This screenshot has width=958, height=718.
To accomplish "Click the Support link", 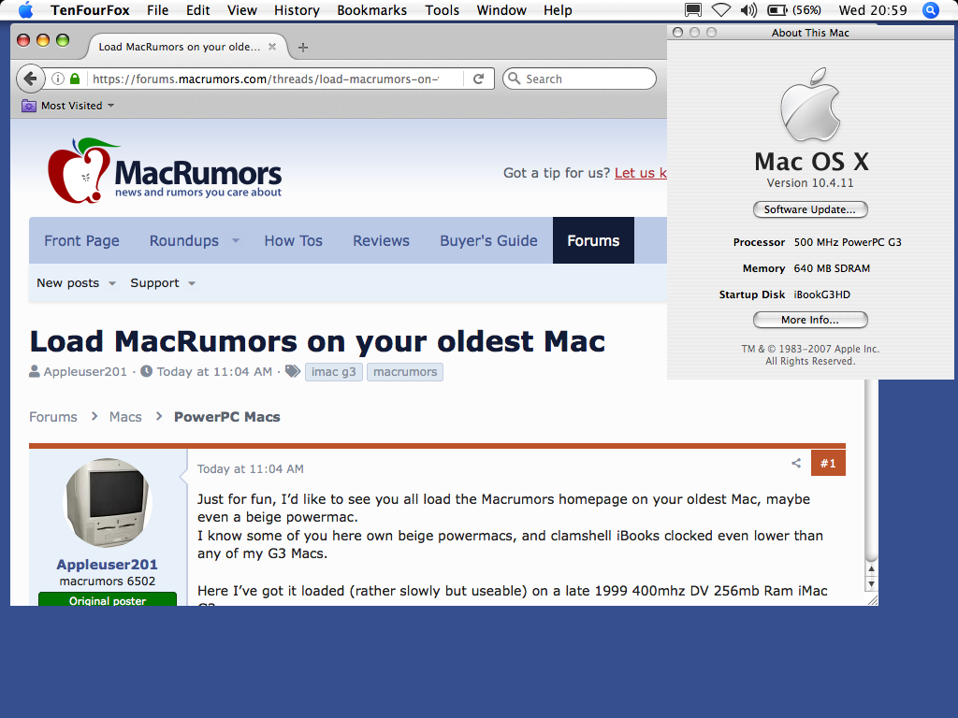I will (x=154, y=283).
